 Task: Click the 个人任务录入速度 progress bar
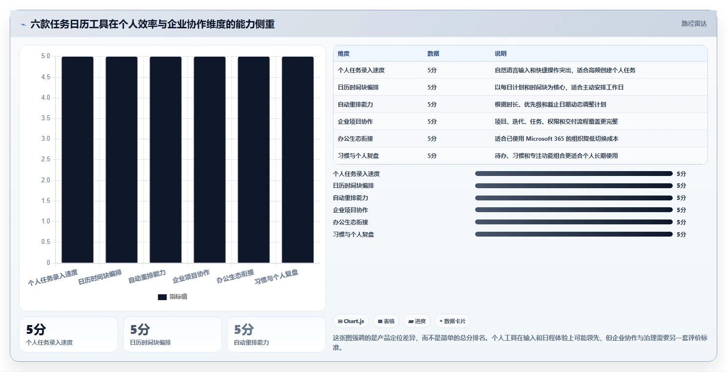574,174
